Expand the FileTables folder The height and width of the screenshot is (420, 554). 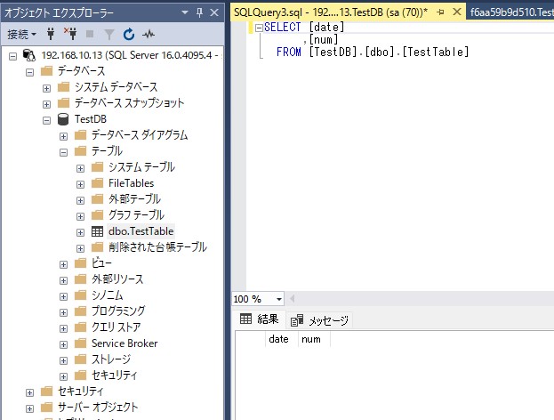coord(81,184)
